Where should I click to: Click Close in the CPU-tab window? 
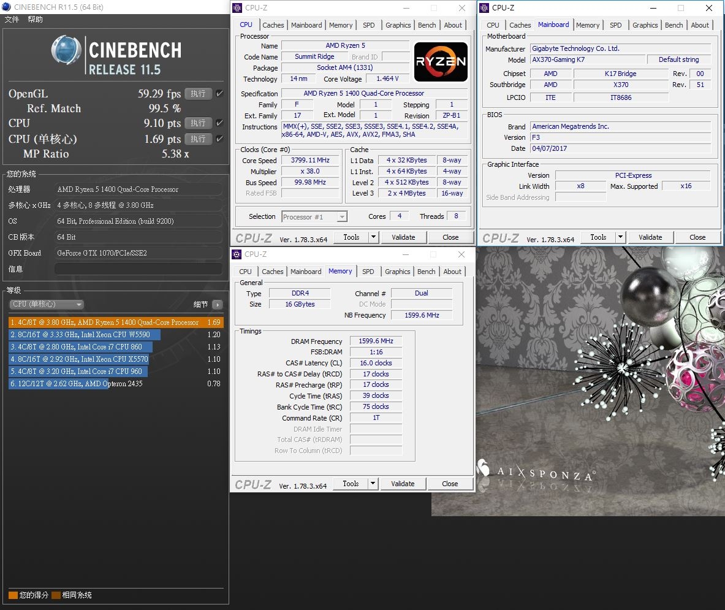[x=450, y=237]
